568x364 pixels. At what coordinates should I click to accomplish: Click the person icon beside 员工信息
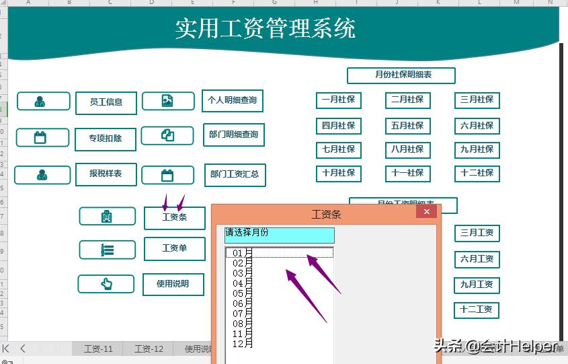[x=40, y=101]
